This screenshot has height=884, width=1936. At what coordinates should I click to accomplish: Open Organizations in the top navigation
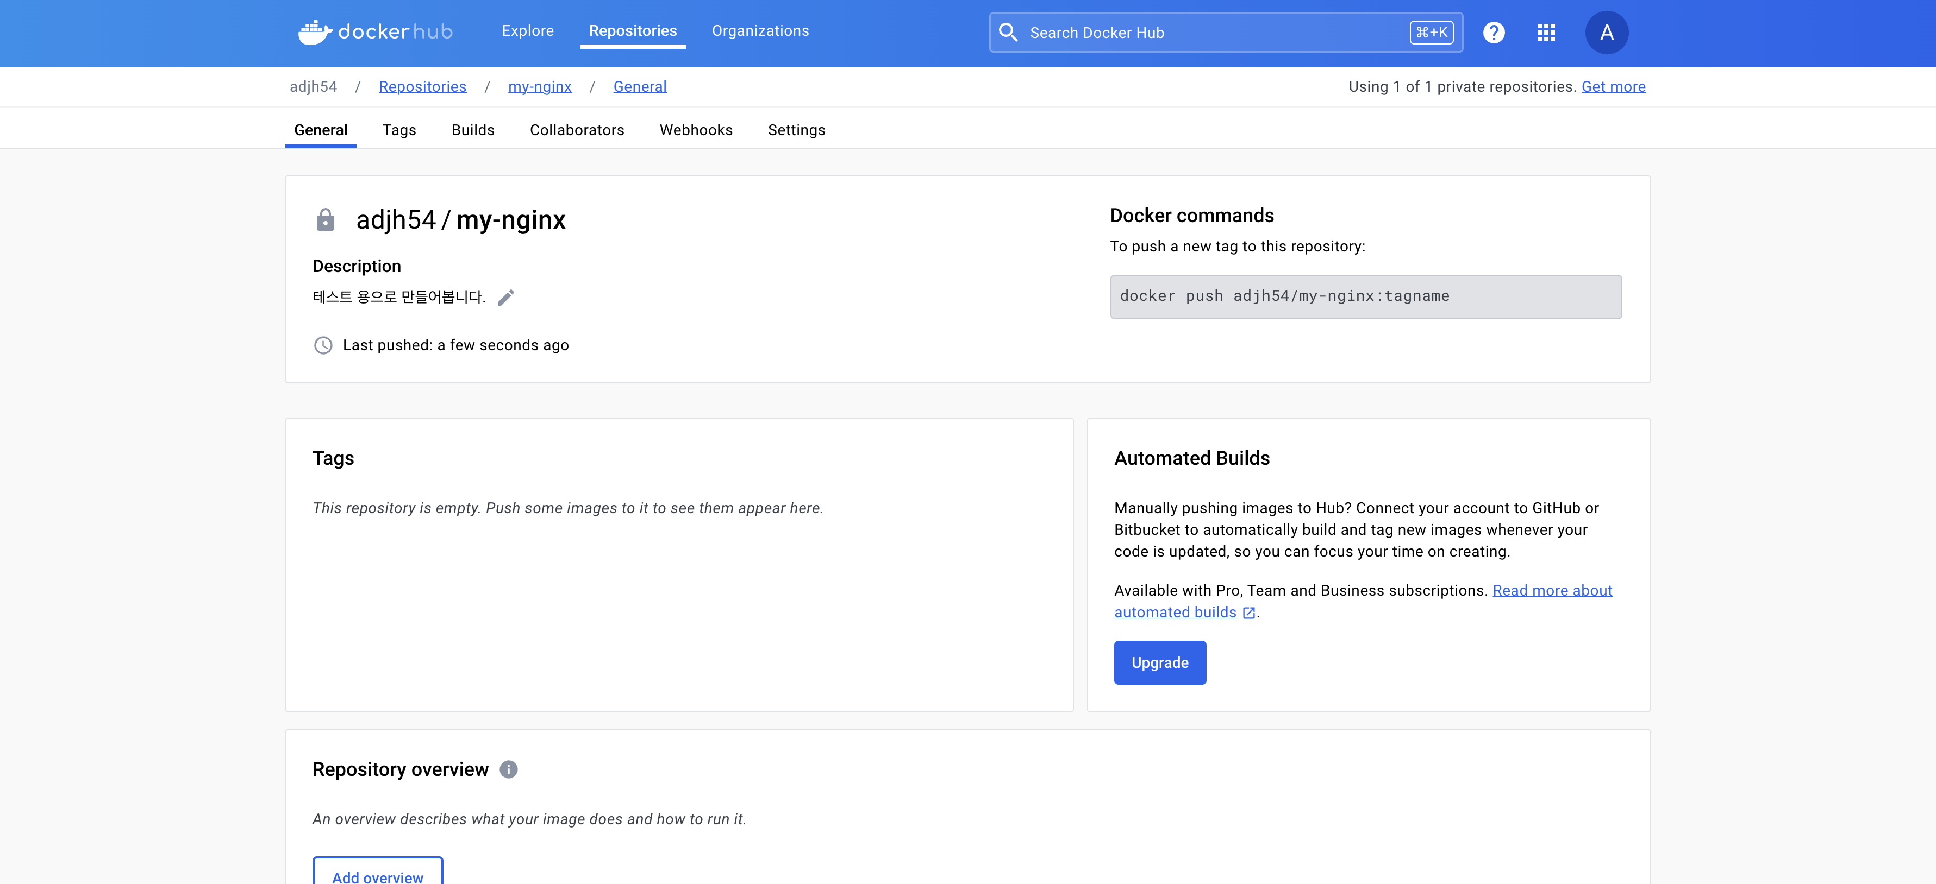tap(760, 31)
